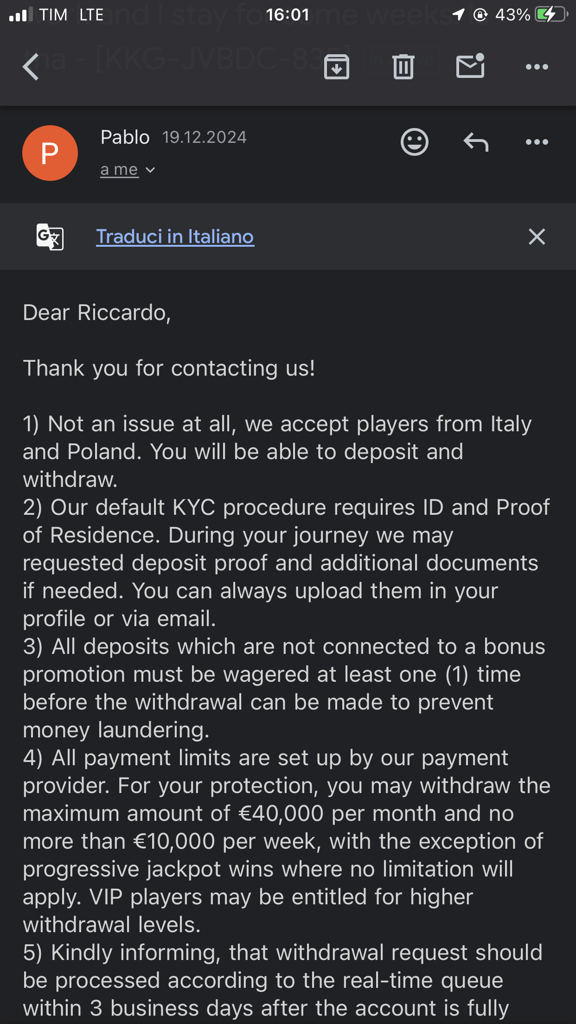Expand recipient details chevron next to "a me"
This screenshot has width=576, height=1024.
coord(150,170)
